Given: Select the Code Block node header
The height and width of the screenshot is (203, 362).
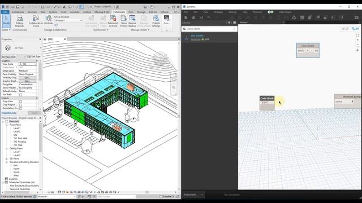Looking at the screenshot, I should 267,98.
